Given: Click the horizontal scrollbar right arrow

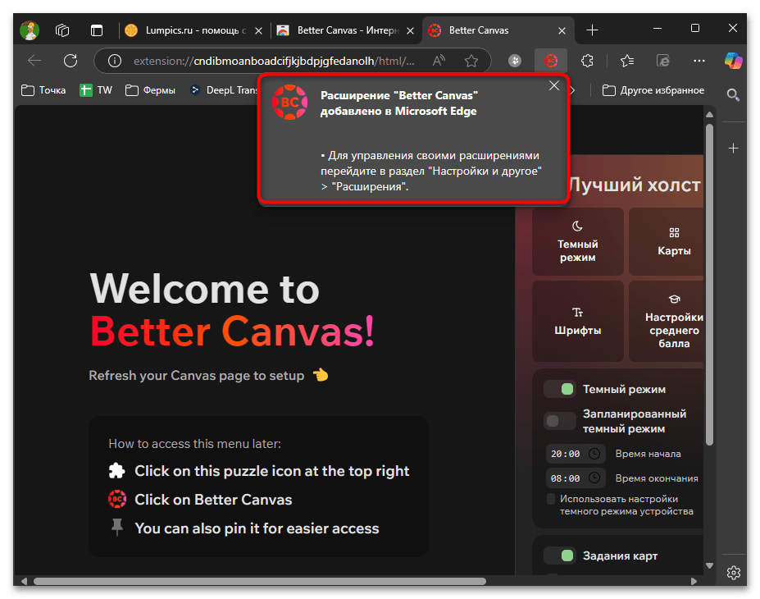Looking at the screenshot, I should coord(694,581).
